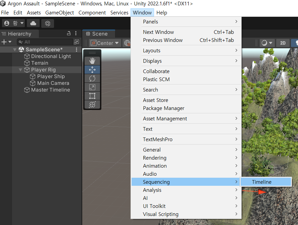Open the Center pivot mode dropdown
Viewport: 298px width, 225px height.
click(x=105, y=43)
